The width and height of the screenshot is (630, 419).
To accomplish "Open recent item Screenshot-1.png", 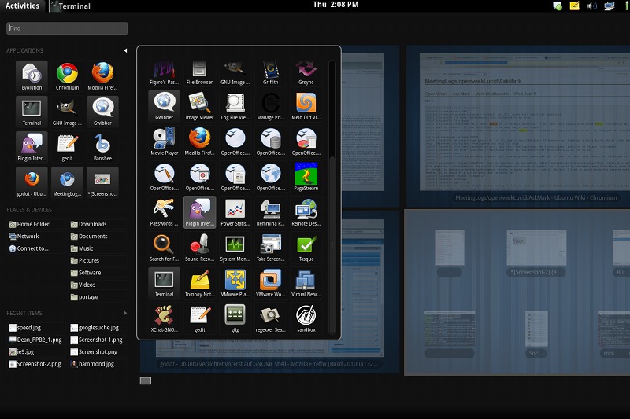I will click(96, 340).
